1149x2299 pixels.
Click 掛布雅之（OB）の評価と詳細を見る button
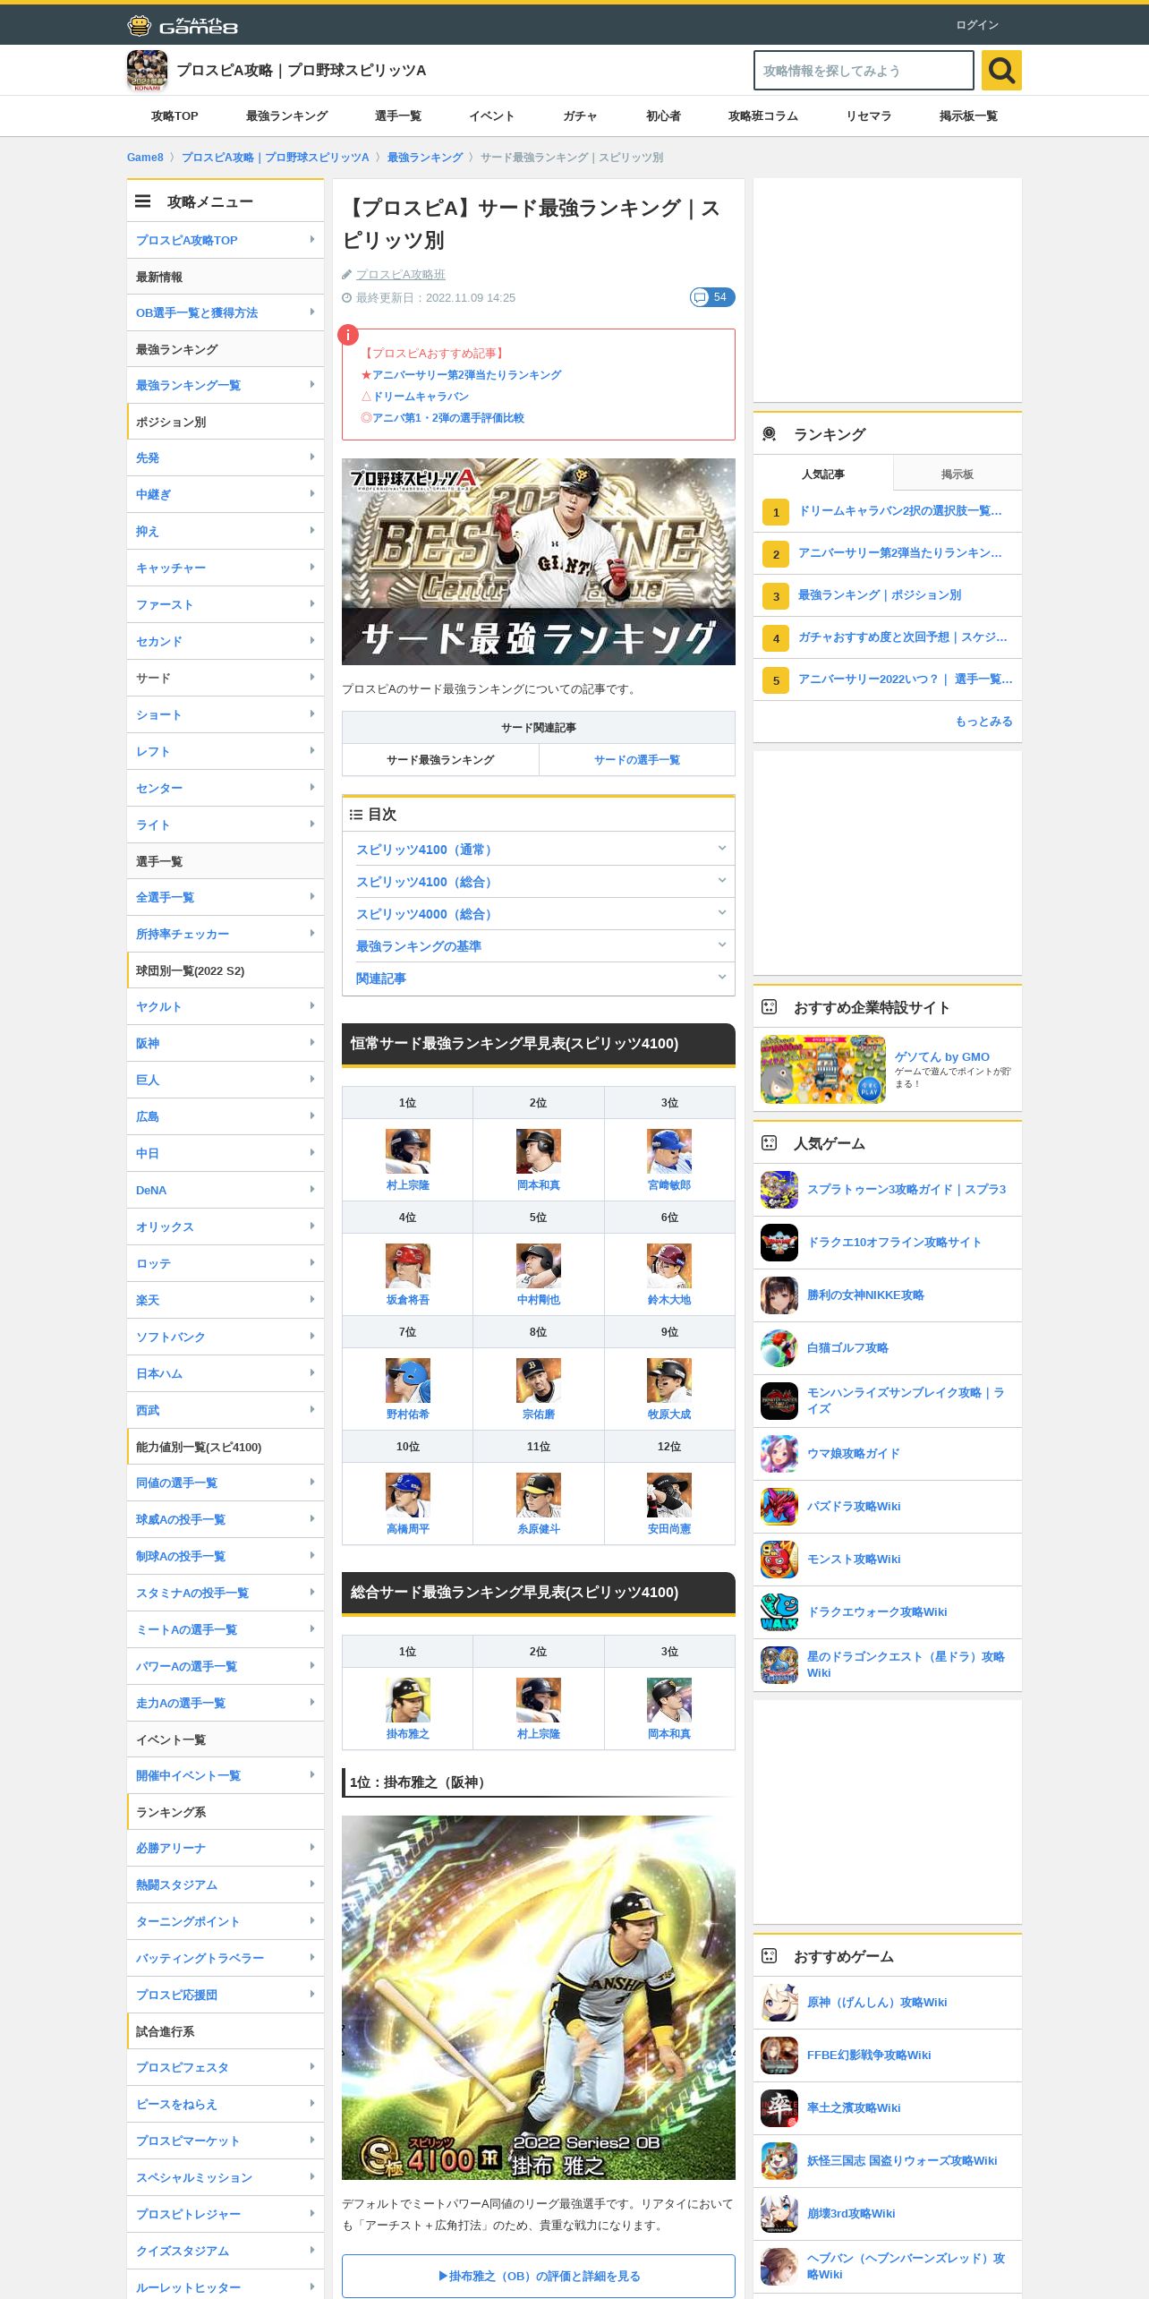(x=539, y=2276)
